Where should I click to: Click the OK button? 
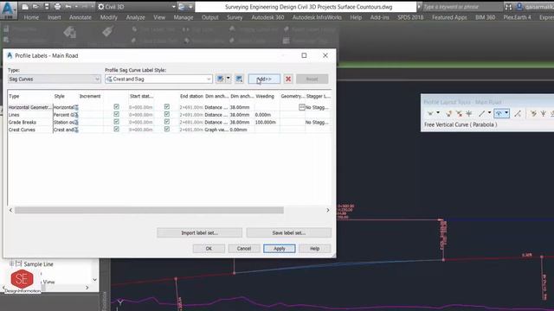[x=209, y=249]
